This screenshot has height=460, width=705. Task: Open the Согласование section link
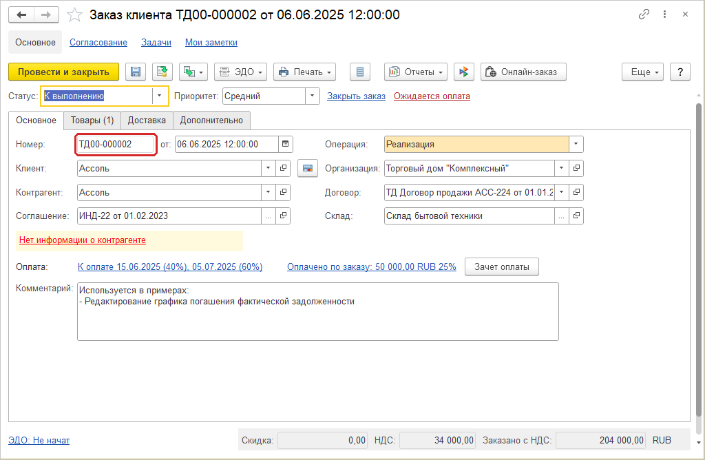point(98,42)
